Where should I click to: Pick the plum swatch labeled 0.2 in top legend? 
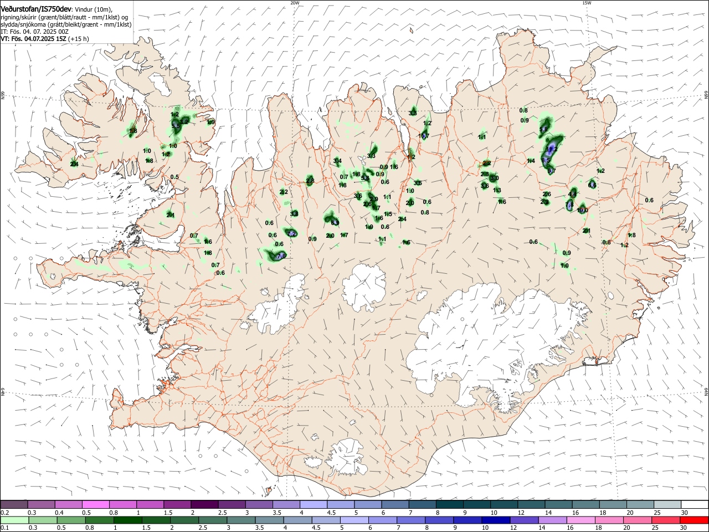[x=14, y=504]
